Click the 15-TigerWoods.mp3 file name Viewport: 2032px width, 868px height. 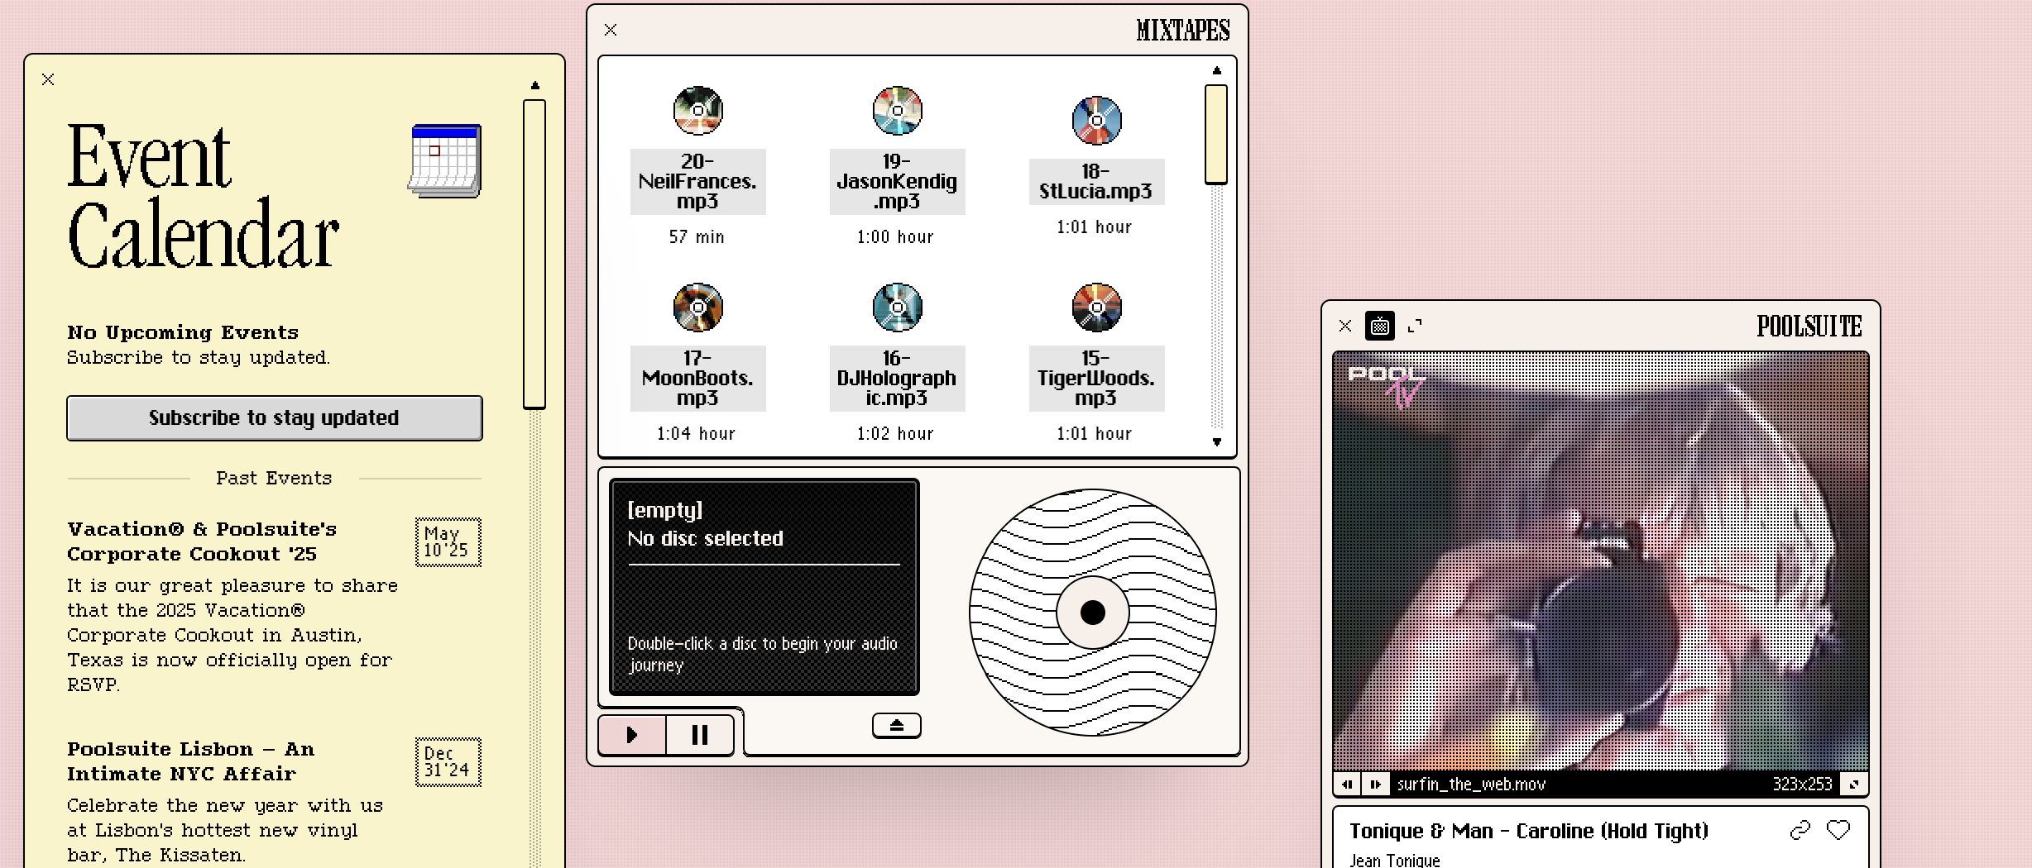coord(1096,379)
